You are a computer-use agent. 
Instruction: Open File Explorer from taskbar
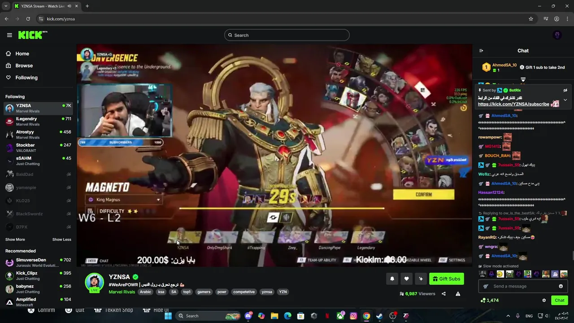pyautogui.click(x=274, y=316)
